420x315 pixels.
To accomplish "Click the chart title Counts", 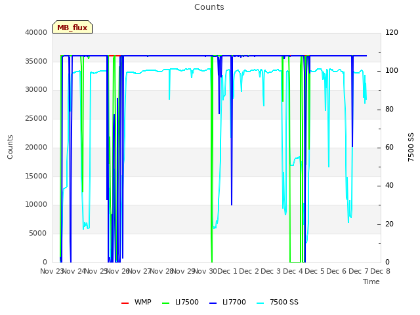I will (x=209, y=7).
